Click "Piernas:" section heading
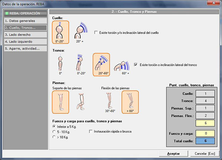The height and width of the screenshot is (160, 222). tap(59, 83)
